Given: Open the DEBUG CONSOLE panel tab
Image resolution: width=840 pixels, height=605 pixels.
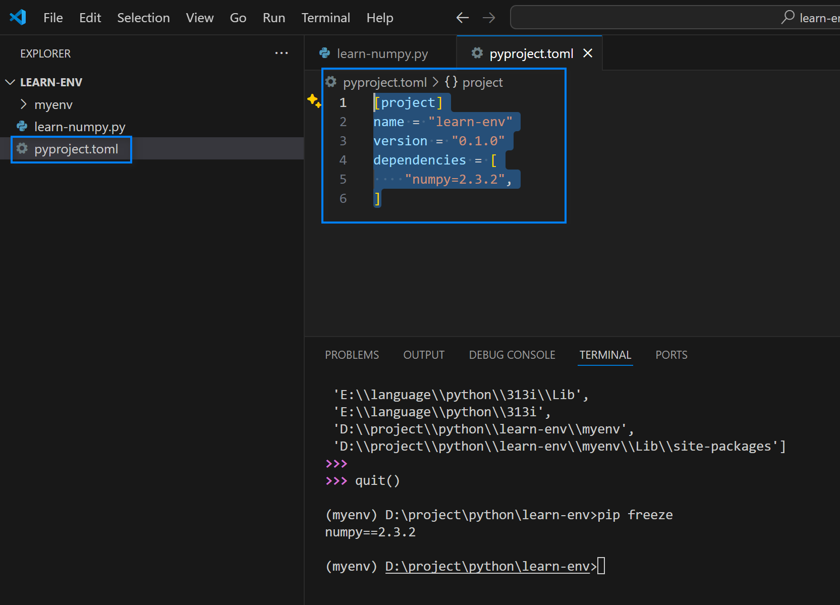Looking at the screenshot, I should click(x=512, y=355).
